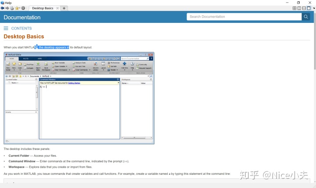The height and width of the screenshot is (188, 316).
Task: Add to favorites with the star icon
Action: point(17,8)
